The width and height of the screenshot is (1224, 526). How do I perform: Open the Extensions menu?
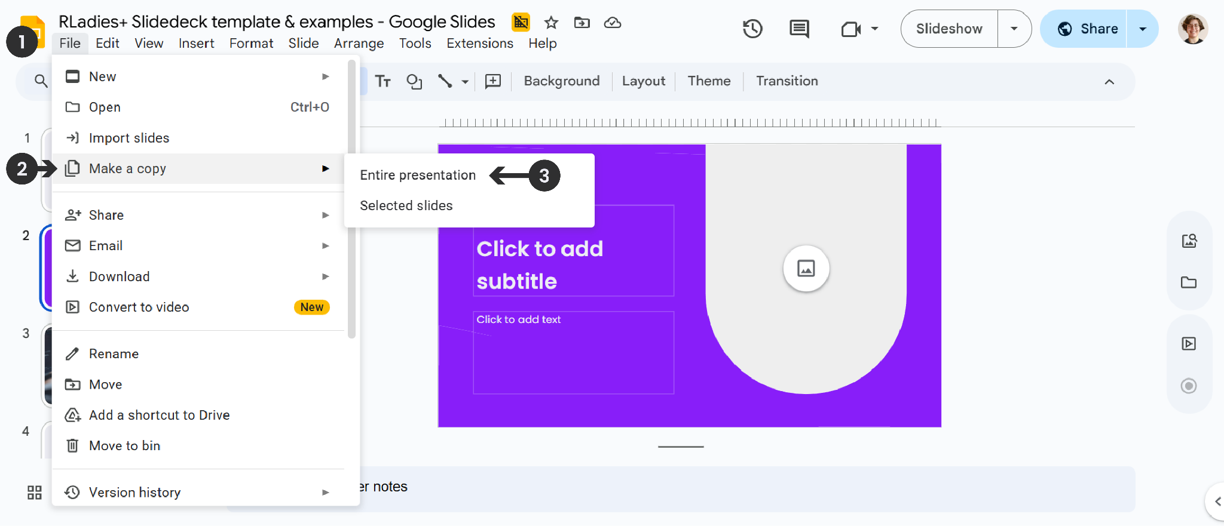(x=480, y=44)
